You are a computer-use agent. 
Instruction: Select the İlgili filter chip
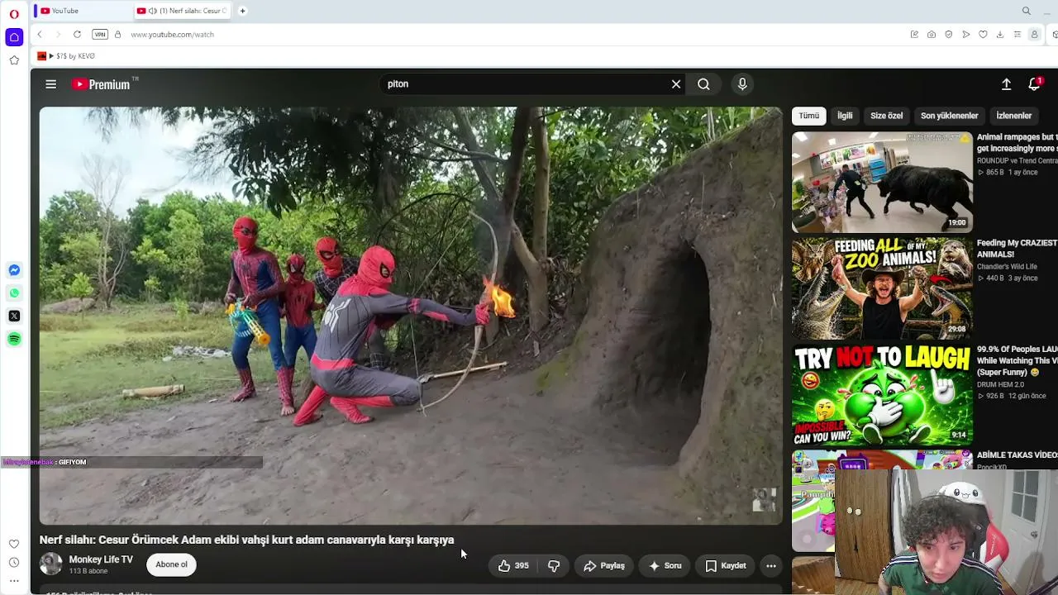point(845,116)
